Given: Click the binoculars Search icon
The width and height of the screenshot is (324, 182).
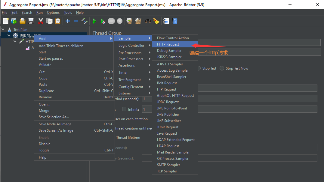Looking at the screenshot, I should 148,21.
